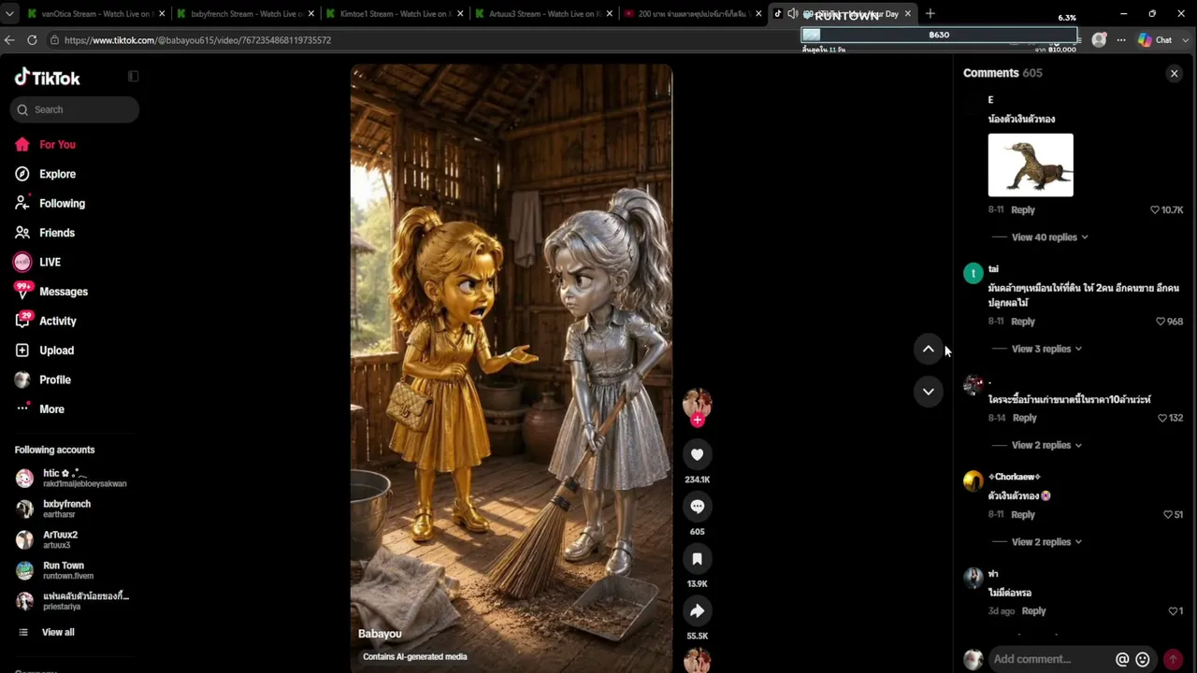
Task: Like the video with the heart icon
Action: pyautogui.click(x=697, y=454)
